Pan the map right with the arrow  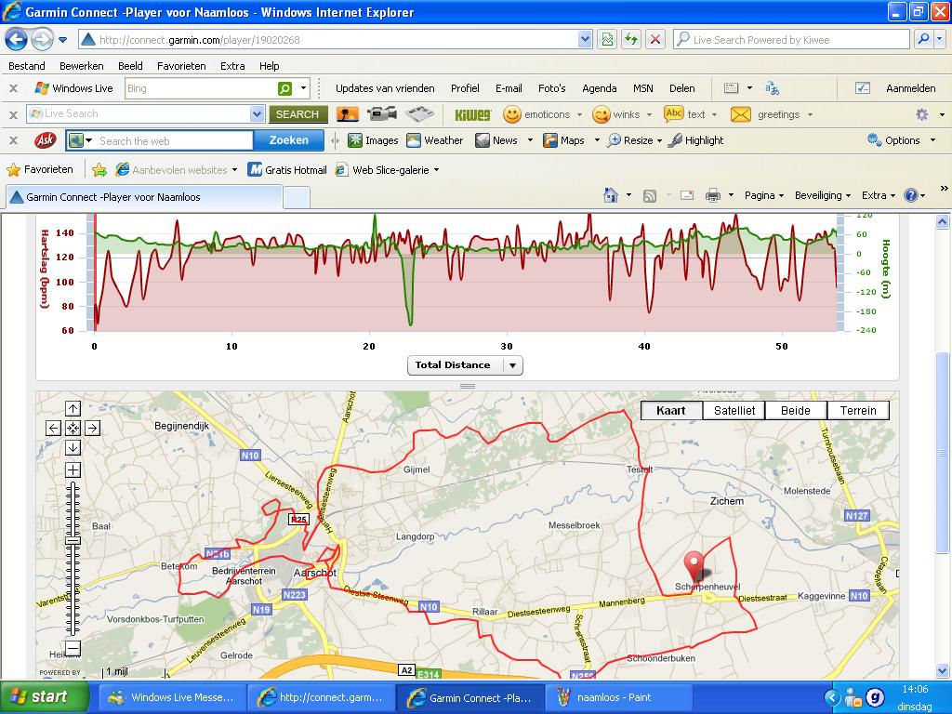click(92, 428)
